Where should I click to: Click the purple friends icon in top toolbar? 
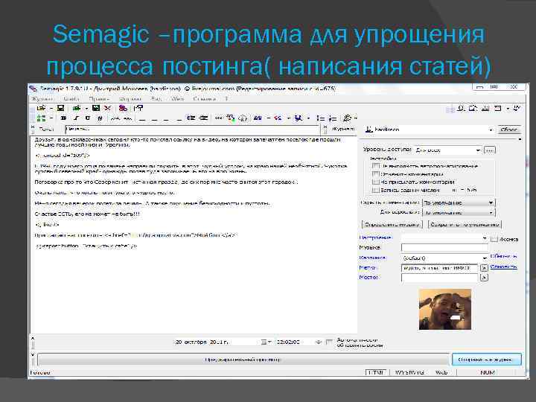tap(123, 109)
